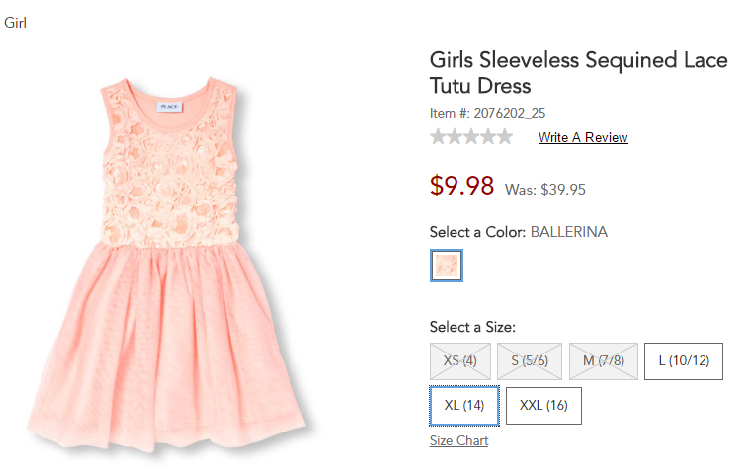The height and width of the screenshot is (471, 746).
Task: Select the Ballerina color swatch
Action: point(447,266)
